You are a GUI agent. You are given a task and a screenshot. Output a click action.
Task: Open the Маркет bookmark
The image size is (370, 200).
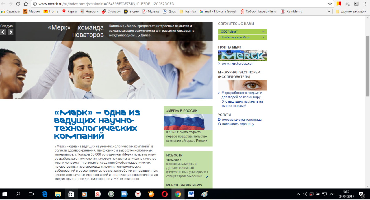32,12
